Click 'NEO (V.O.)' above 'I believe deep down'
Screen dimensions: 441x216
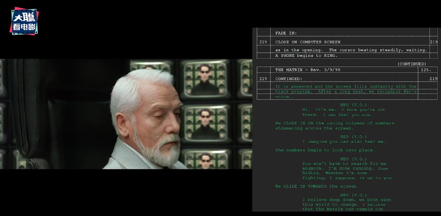tap(353, 195)
